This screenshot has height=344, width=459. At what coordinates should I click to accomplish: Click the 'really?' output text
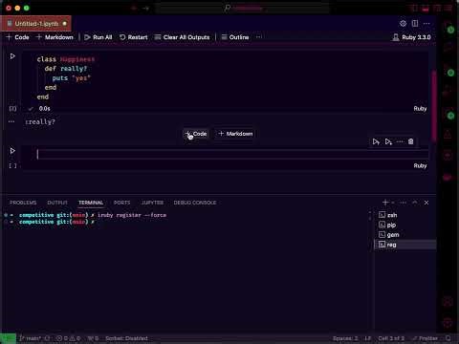pos(40,121)
